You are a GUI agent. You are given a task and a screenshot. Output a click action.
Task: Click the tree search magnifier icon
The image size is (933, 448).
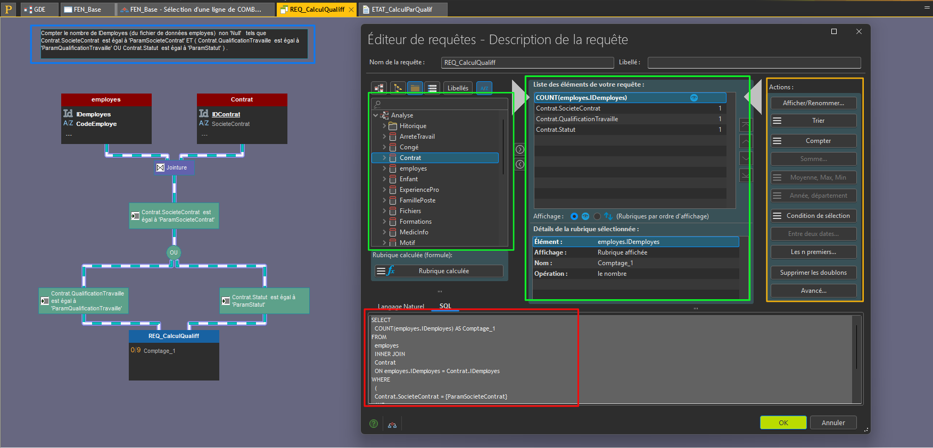point(377,104)
